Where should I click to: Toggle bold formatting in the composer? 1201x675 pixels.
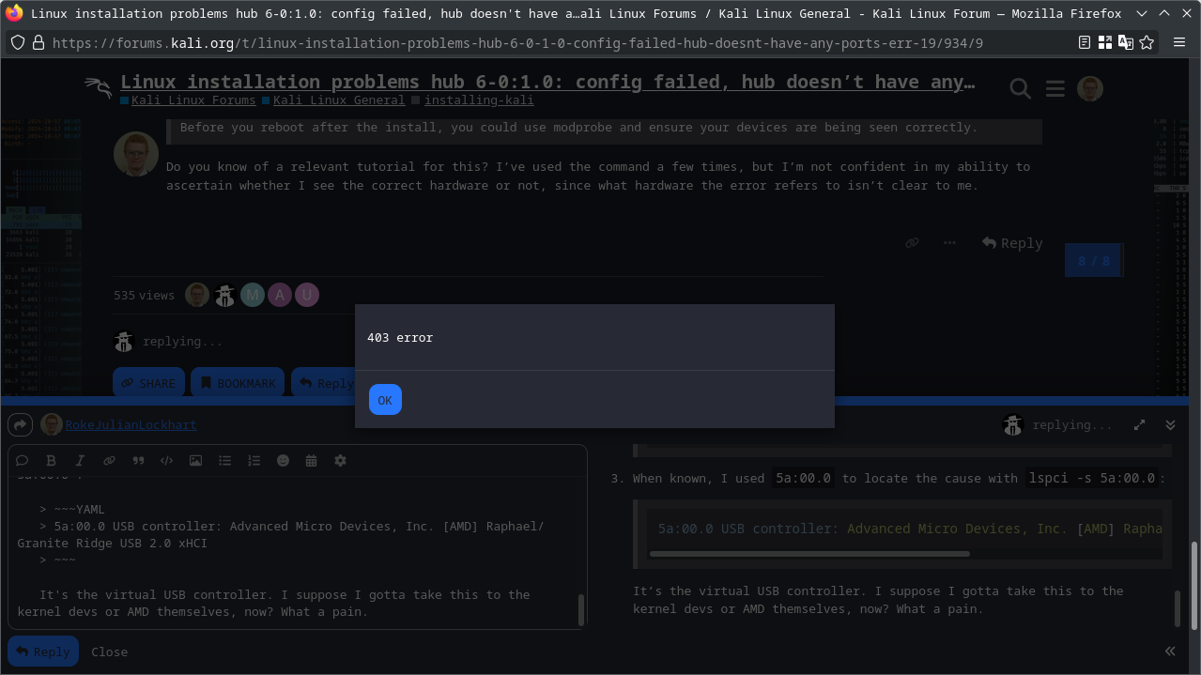tap(51, 461)
